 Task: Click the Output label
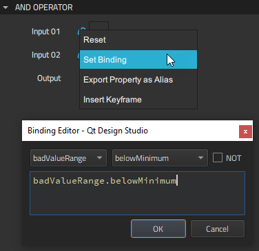coord(49,78)
